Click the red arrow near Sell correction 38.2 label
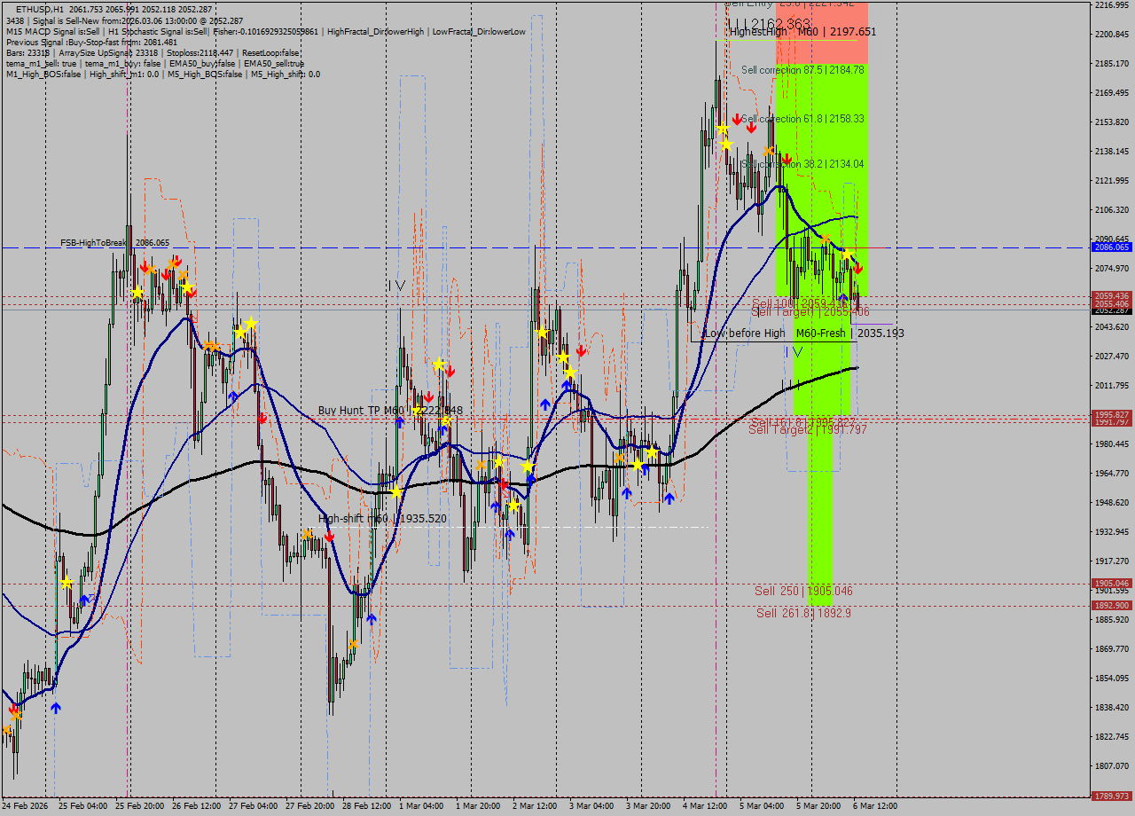Screen dimensions: 1135x816 click(x=787, y=160)
